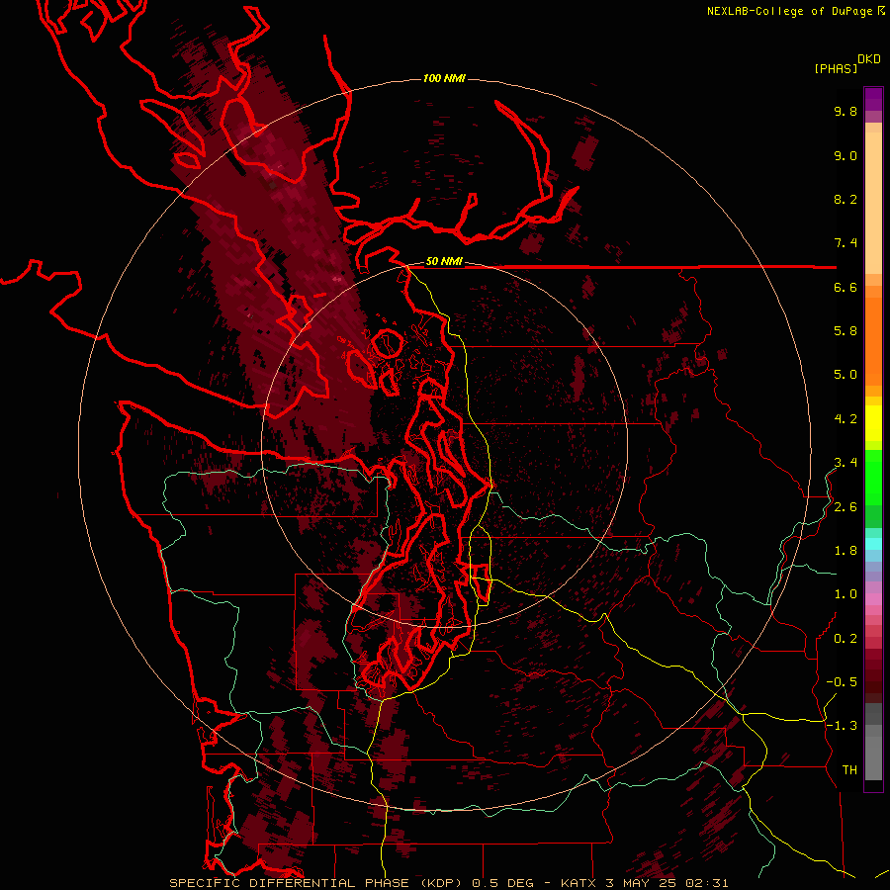Click the [PHAS] legend unit label

[836, 68]
